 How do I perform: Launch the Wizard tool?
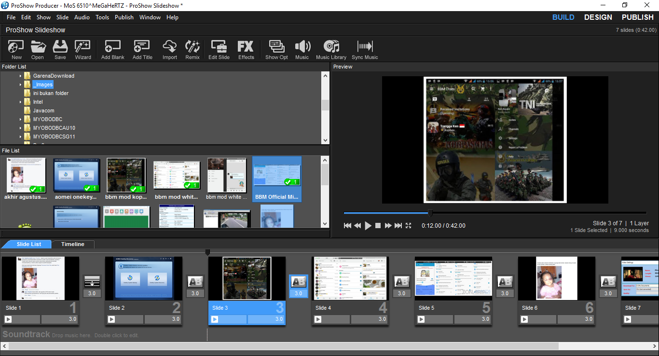click(83, 50)
